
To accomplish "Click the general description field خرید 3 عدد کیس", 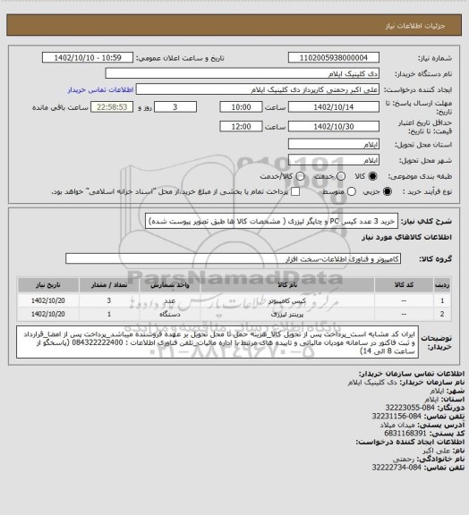I will 272,221.
